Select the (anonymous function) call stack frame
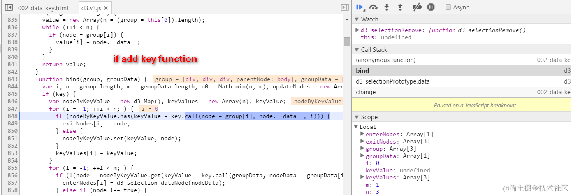Screen dimensions: 571x195 461,60
